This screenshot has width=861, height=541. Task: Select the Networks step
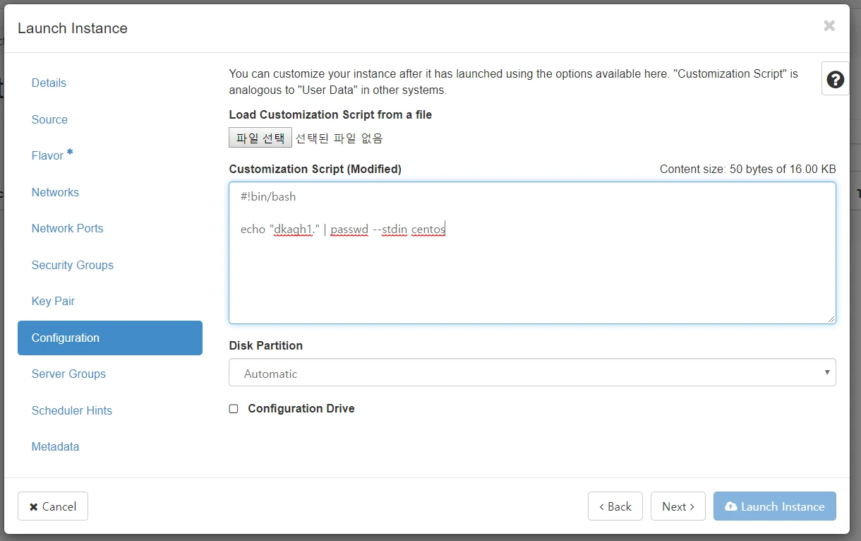point(55,192)
